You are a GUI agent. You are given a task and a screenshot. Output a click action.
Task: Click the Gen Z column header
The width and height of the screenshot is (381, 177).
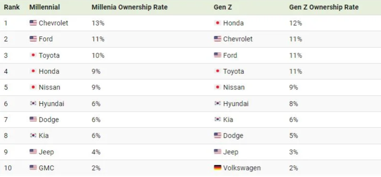pos(223,7)
